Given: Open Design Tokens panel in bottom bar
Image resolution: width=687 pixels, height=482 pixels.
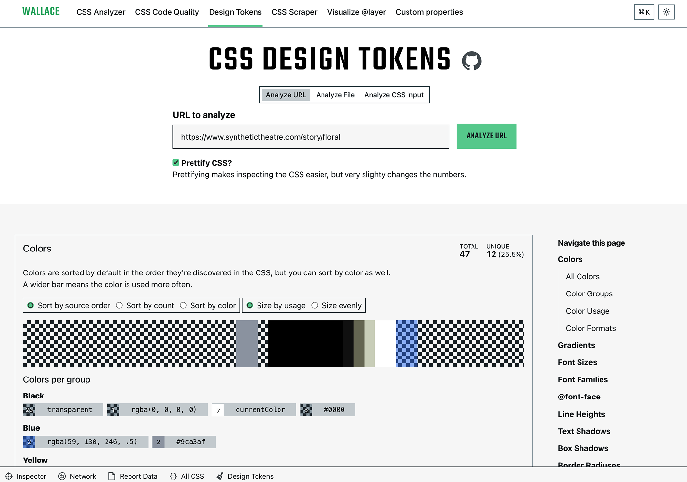Looking at the screenshot, I should 245,476.
